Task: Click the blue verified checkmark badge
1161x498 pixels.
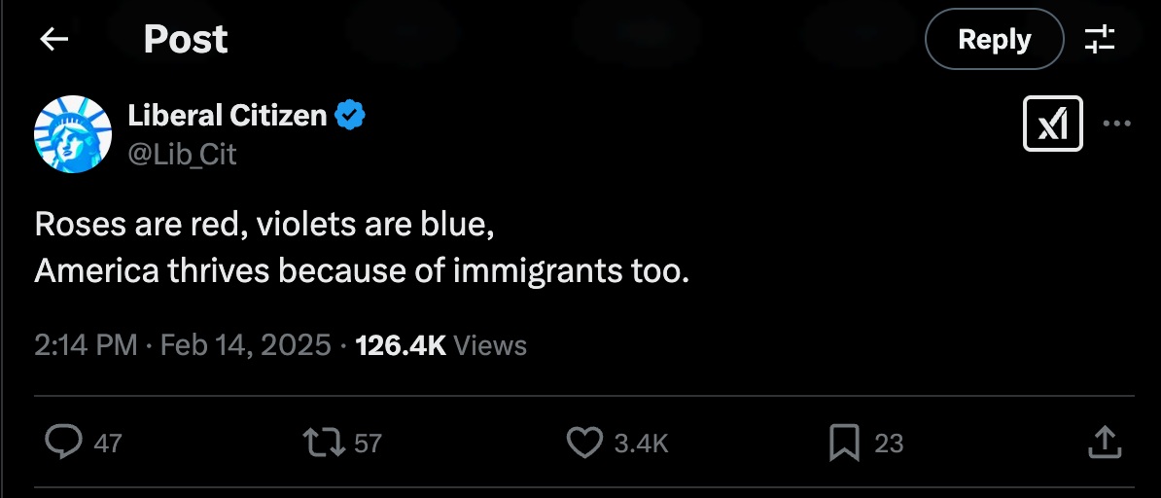Action: (350, 116)
